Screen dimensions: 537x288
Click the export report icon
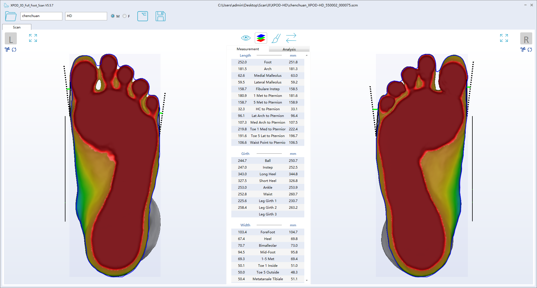point(143,16)
